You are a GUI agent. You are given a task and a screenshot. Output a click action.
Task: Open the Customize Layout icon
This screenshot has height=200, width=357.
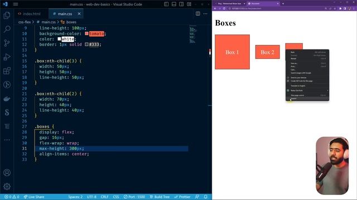point(189,4)
